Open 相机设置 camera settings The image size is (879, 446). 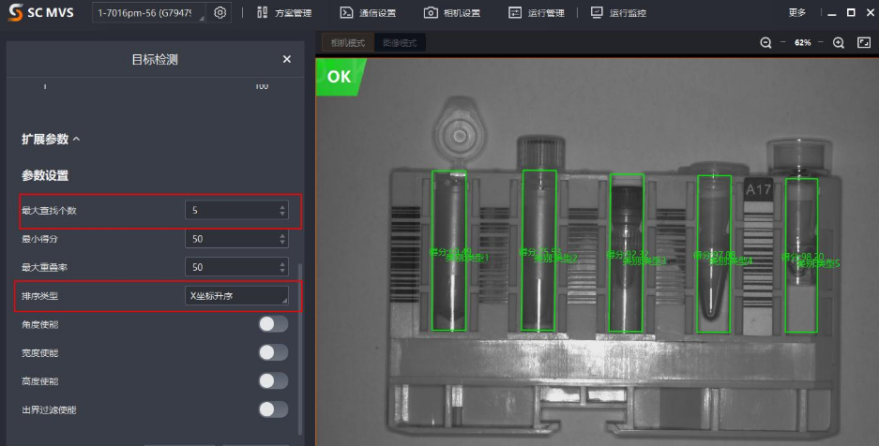click(x=431, y=13)
